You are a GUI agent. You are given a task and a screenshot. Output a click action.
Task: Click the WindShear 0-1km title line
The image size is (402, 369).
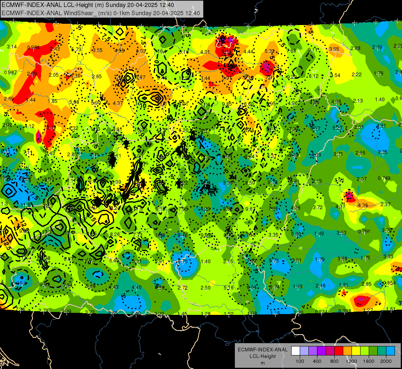(101, 13)
